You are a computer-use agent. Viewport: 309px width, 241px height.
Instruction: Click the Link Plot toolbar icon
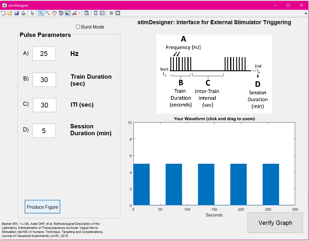coord(86,13)
